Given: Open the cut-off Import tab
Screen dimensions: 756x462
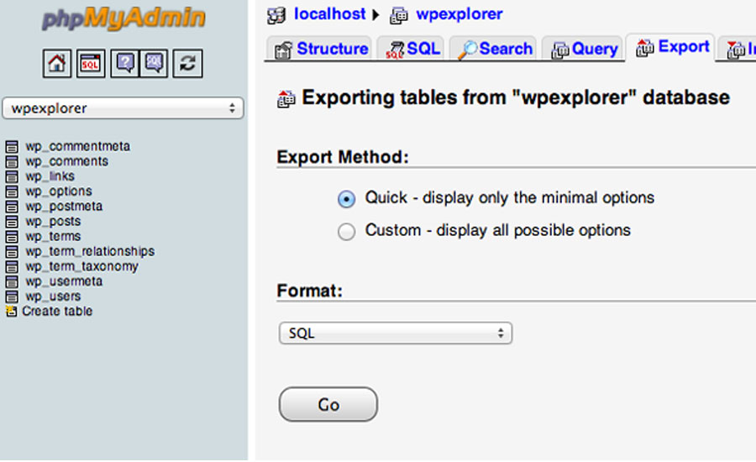Looking at the screenshot, I should click(738, 49).
